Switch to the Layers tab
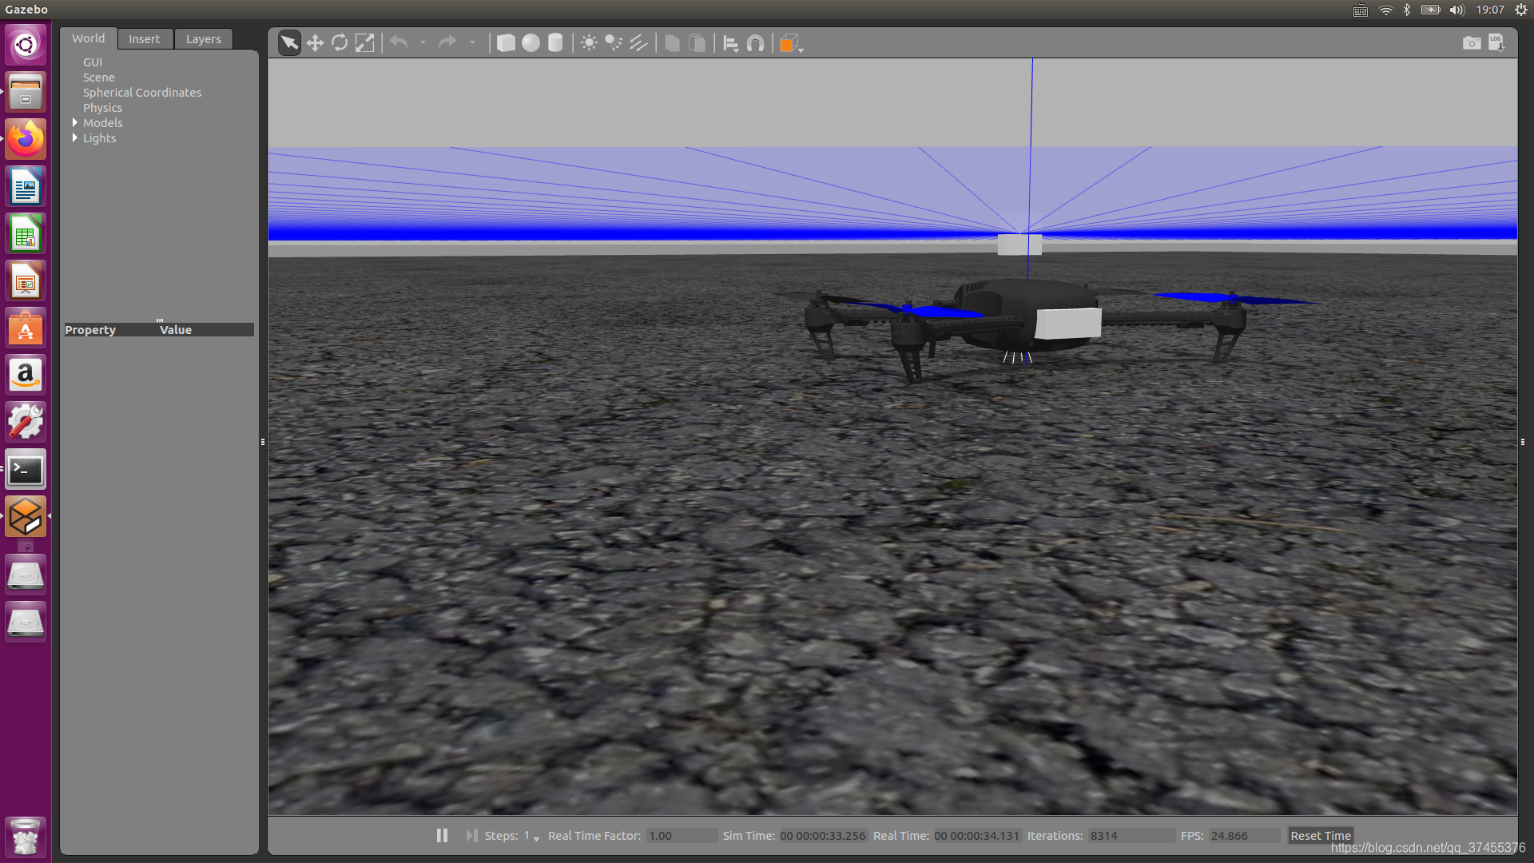1534x863 pixels. pos(204,39)
